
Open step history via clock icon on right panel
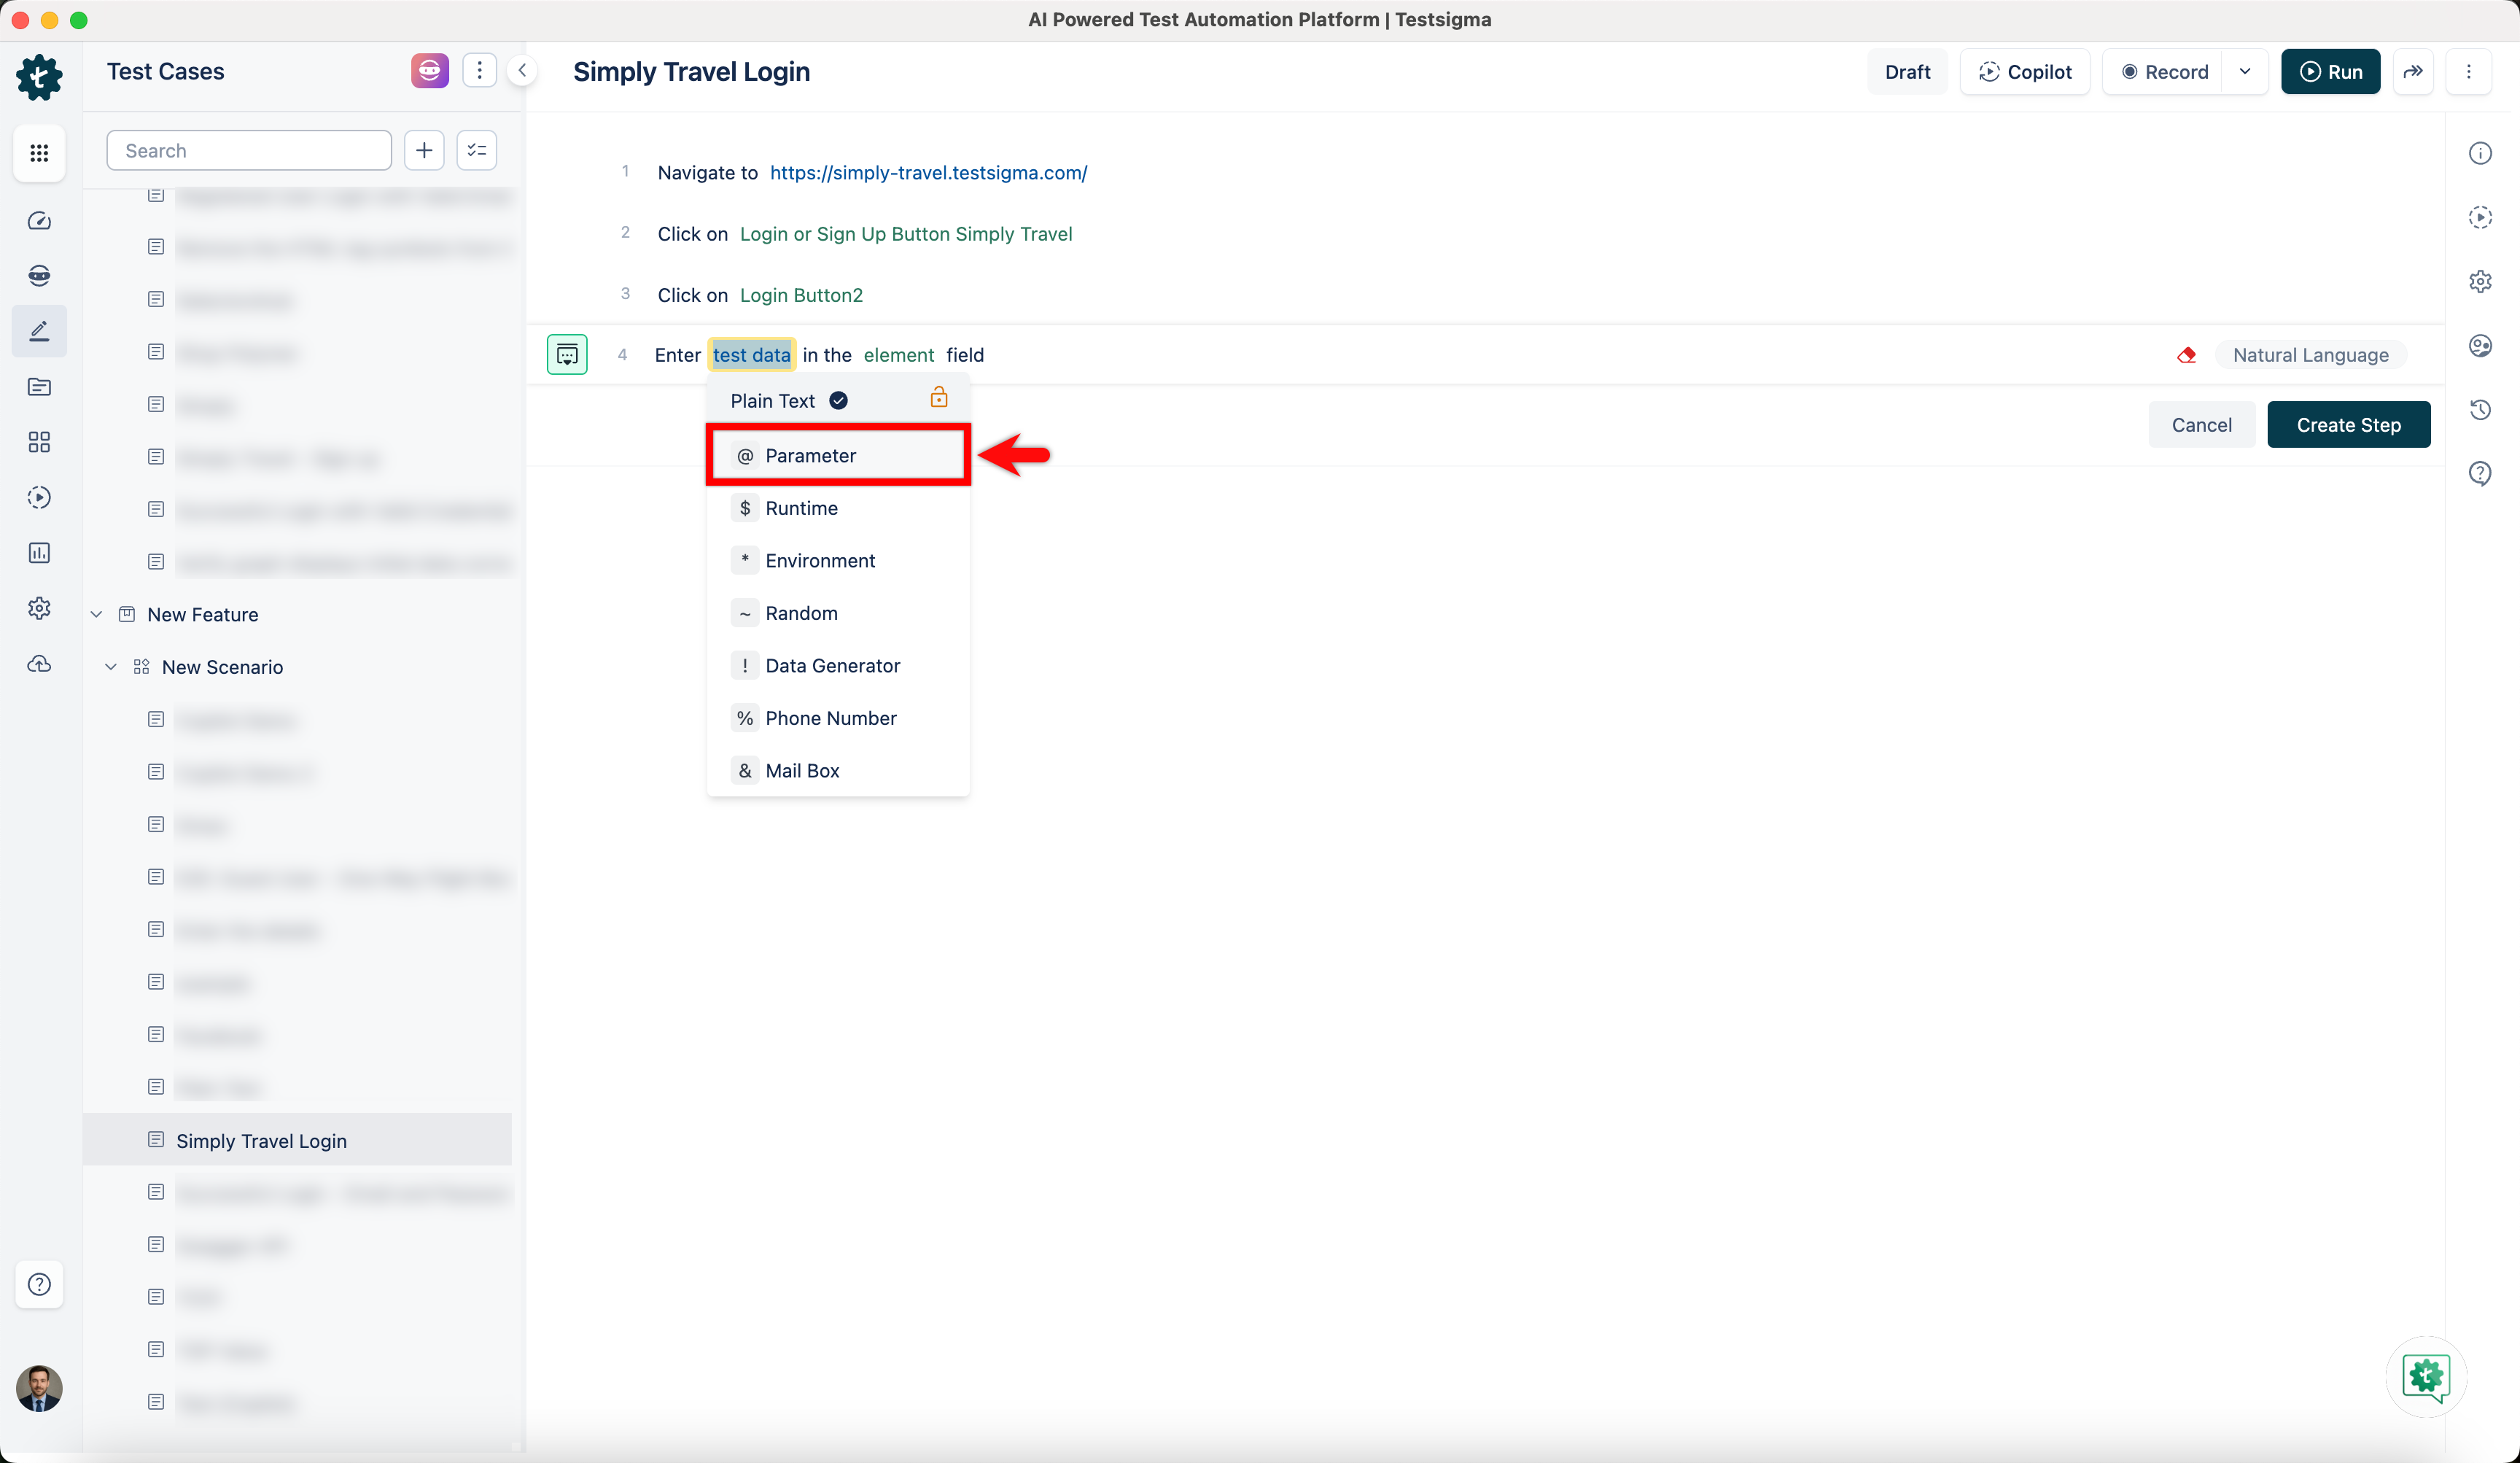pyautogui.click(x=2481, y=410)
